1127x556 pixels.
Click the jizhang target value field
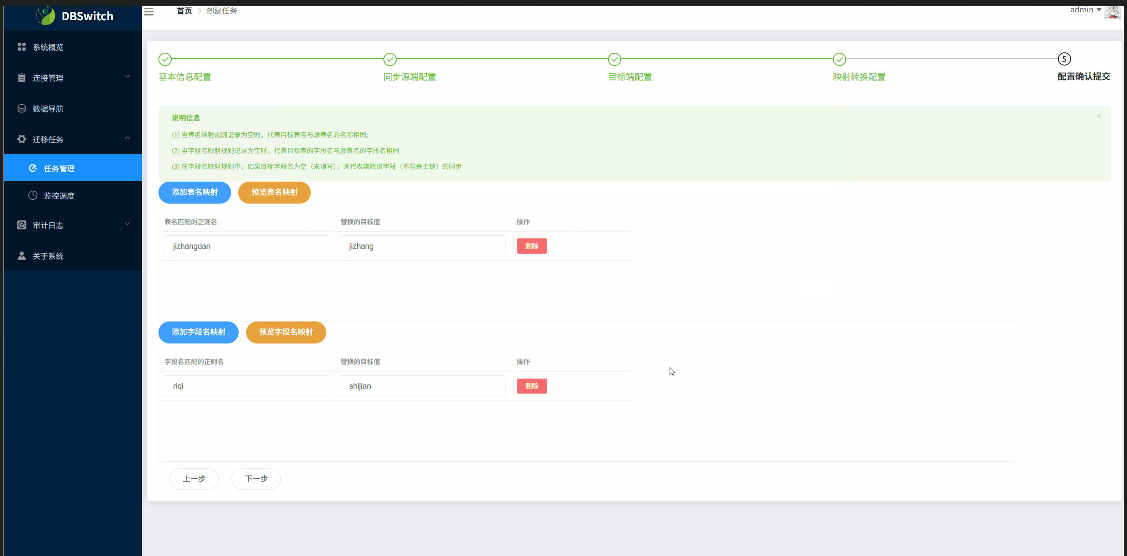point(423,246)
